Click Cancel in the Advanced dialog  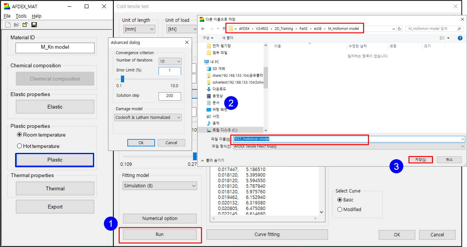171,143
